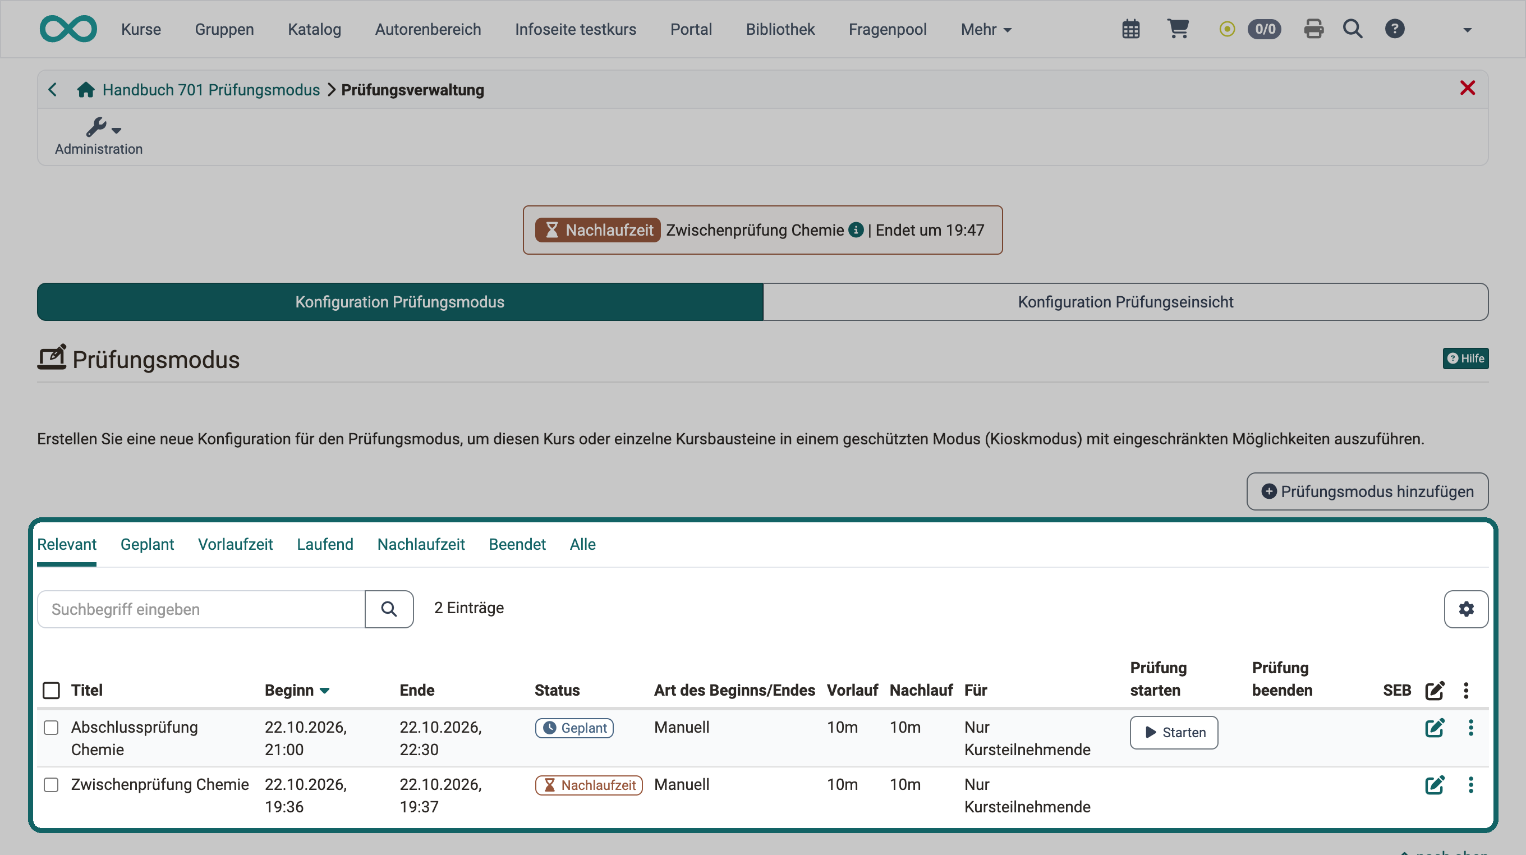Toggle select-all checkbox in table header
1526x855 pixels.
point(51,690)
